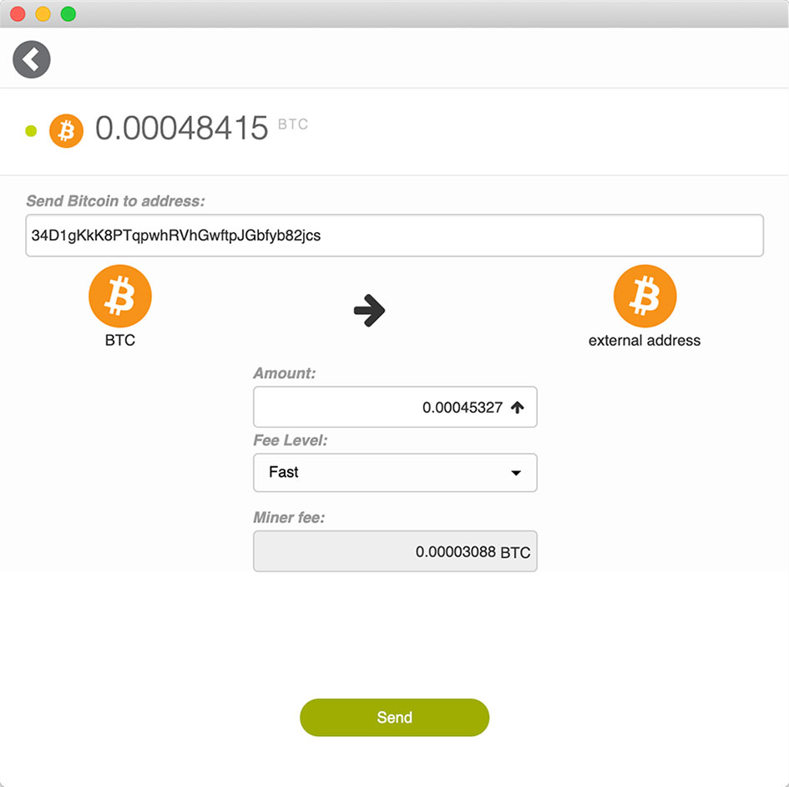Image resolution: width=789 pixels, height=787 pixels.
Task: Select the source BTC wallet coin icon
Action: (x=119, y=296)
